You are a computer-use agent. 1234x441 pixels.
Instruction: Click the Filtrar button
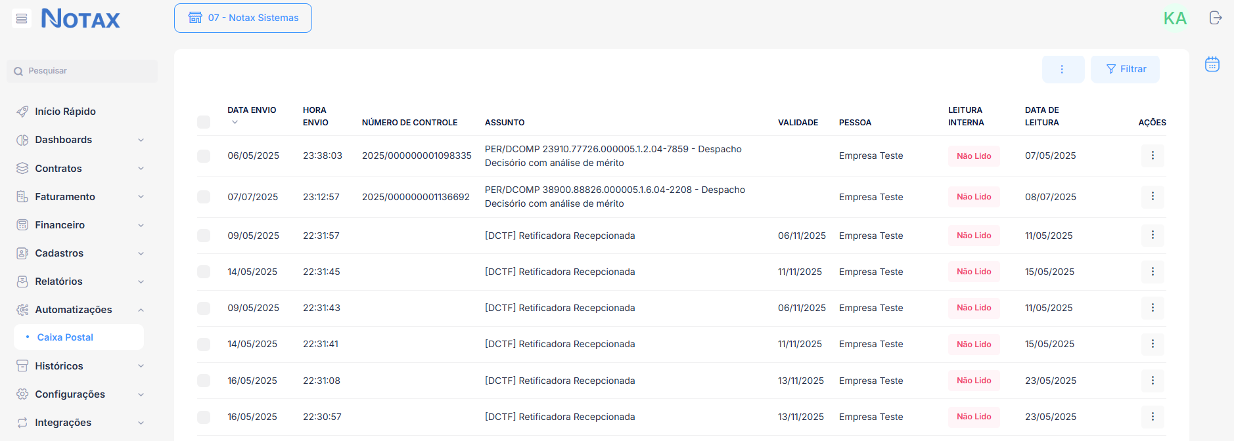click(1125, 70)
